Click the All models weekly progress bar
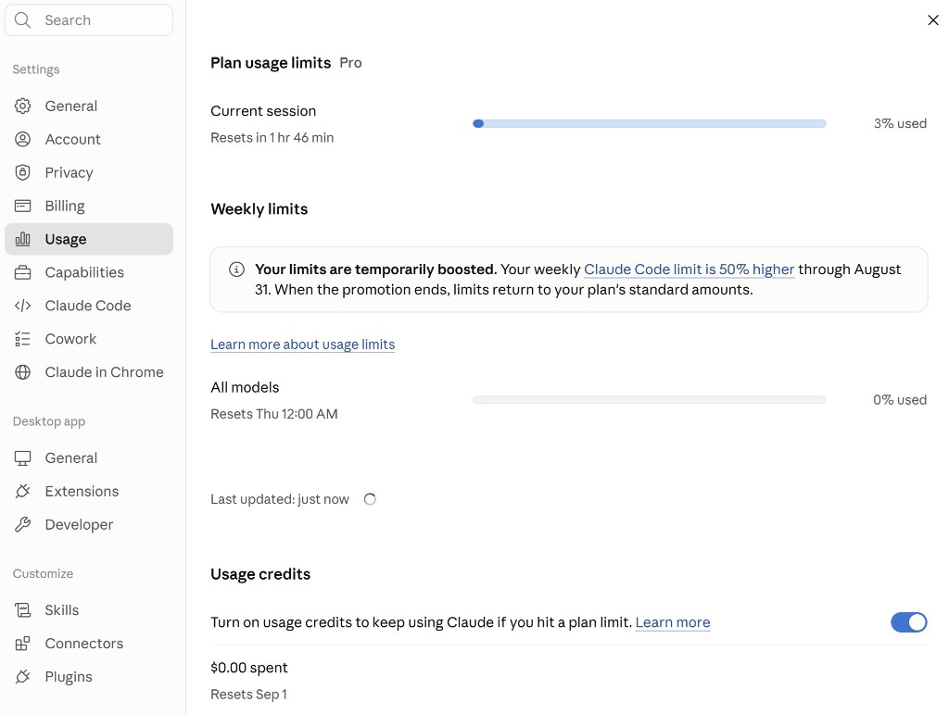Image resolution: width=949 pixels, height=714 pixels. (x=650, y=400)
